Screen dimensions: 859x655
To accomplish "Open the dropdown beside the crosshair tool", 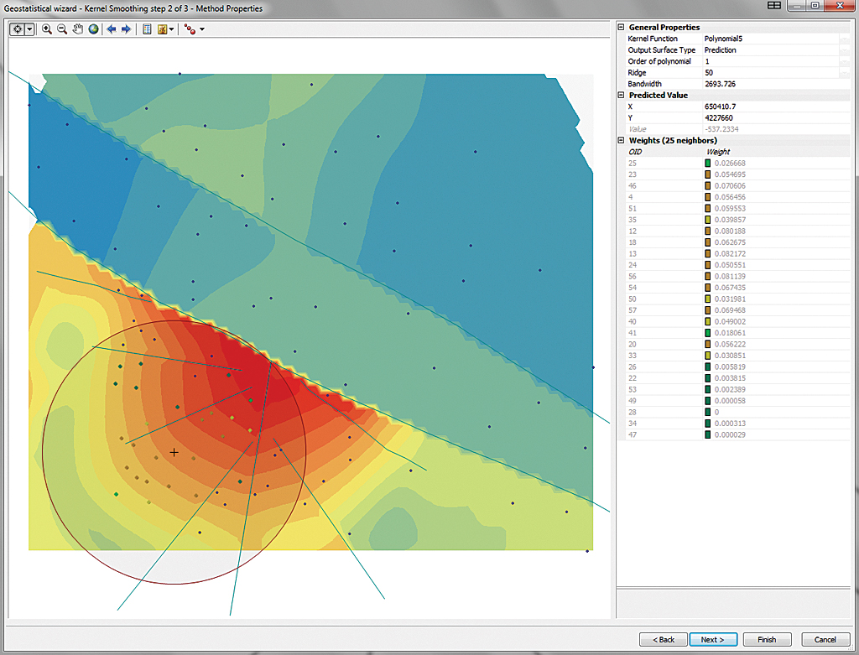I will 30,29.
